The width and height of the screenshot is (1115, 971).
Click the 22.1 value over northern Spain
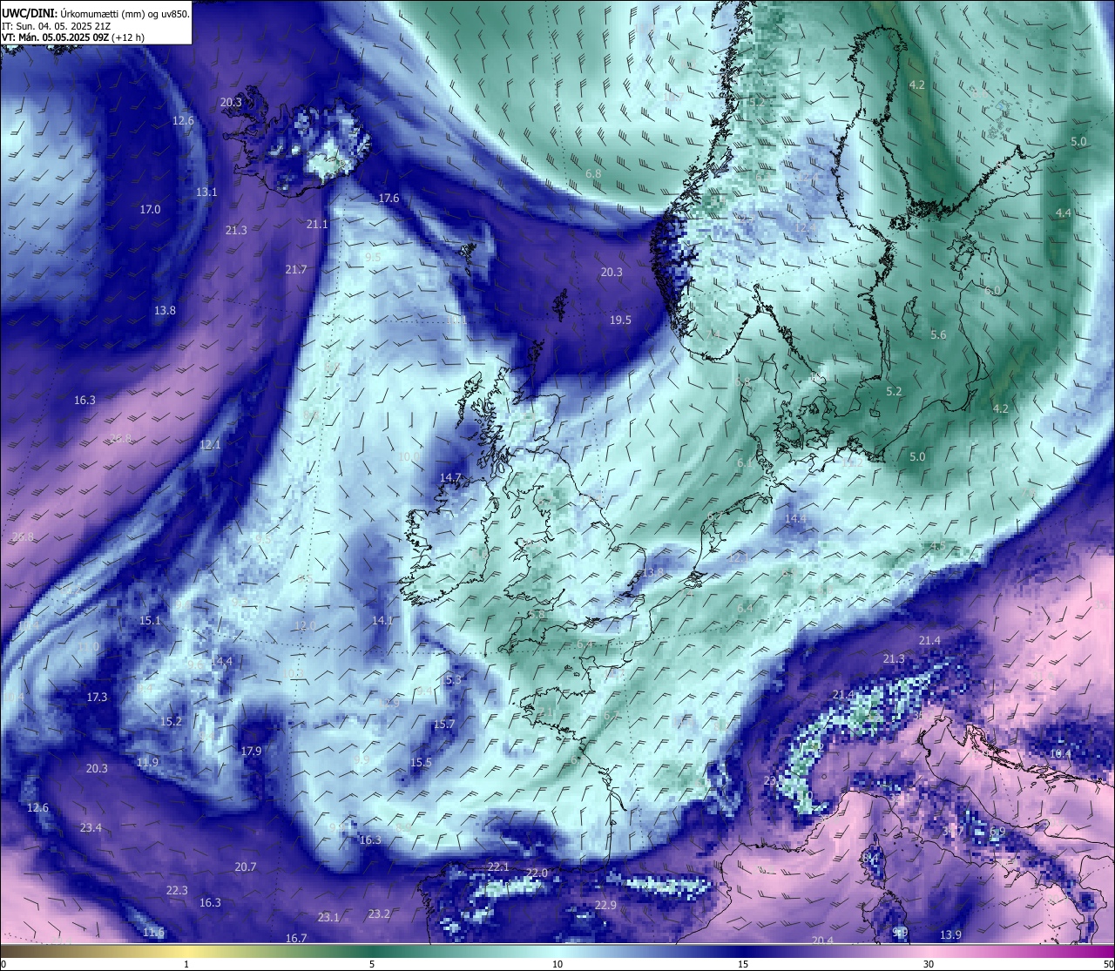[x=498, y=867]
